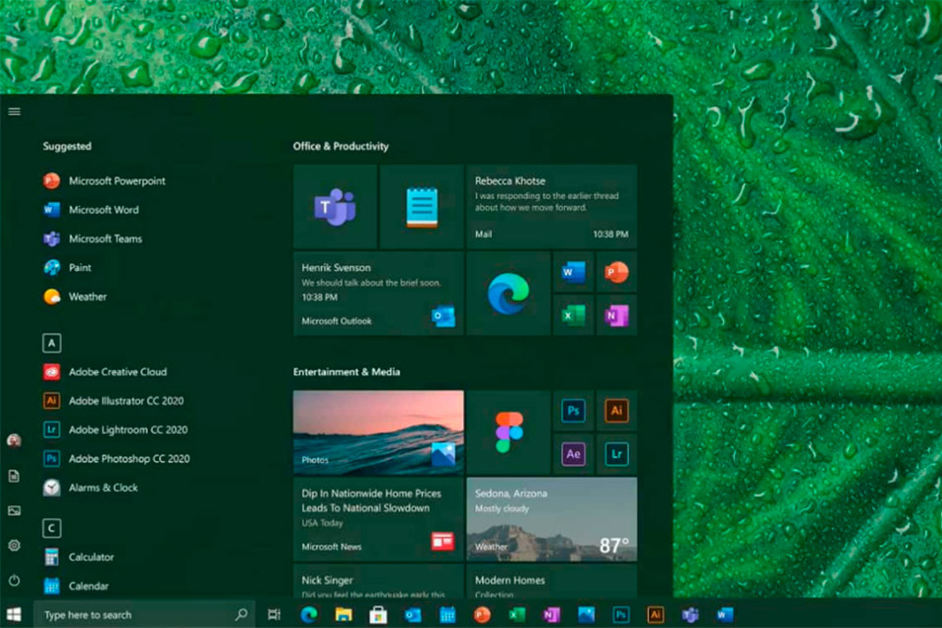
Task: Open PowerPoint from the taskbar
Action: click(482, 614)
